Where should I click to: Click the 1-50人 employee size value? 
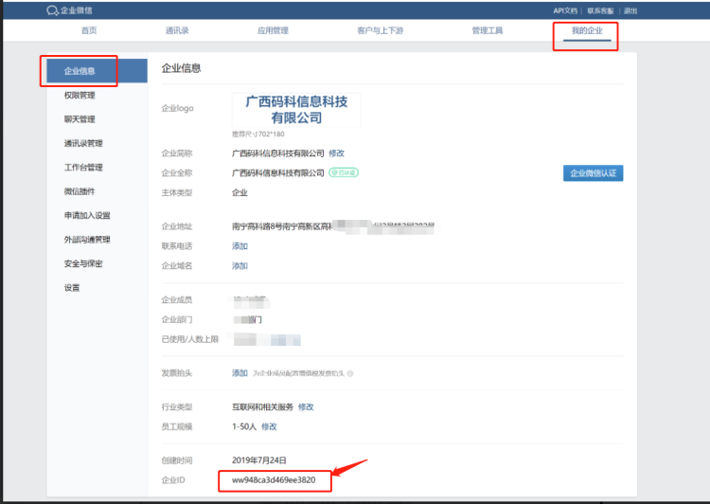coord(244,426)
